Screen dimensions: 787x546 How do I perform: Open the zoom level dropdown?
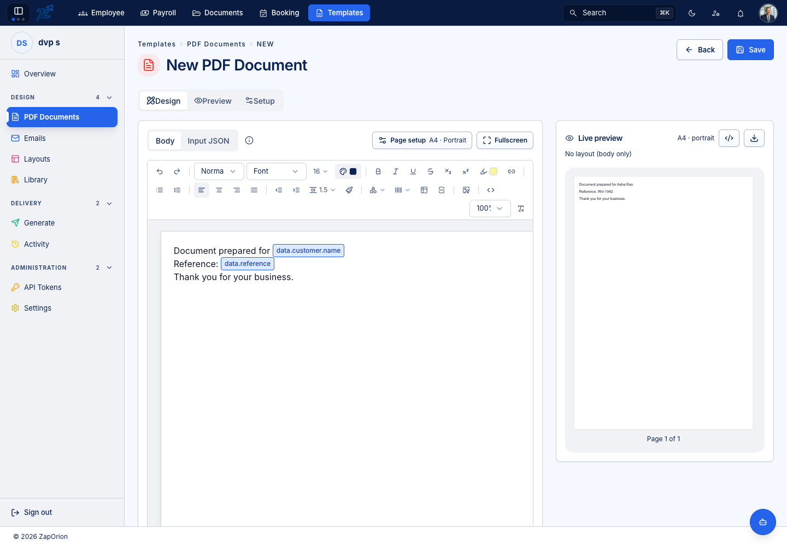[x=490, y=209]
